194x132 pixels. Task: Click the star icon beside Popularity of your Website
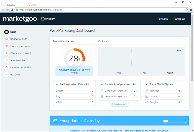102,84
